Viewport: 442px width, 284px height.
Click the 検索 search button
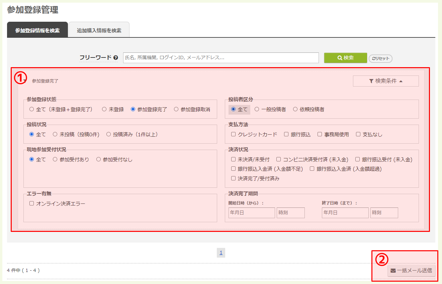345,58
